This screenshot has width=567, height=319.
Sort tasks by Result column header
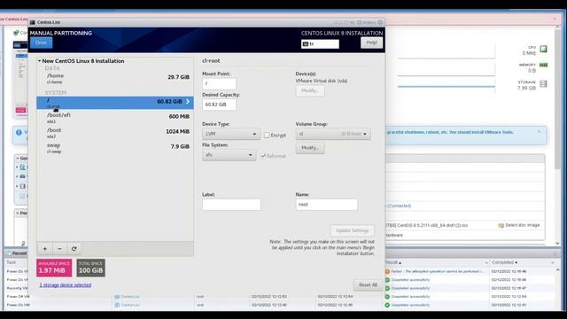(392, 262)
